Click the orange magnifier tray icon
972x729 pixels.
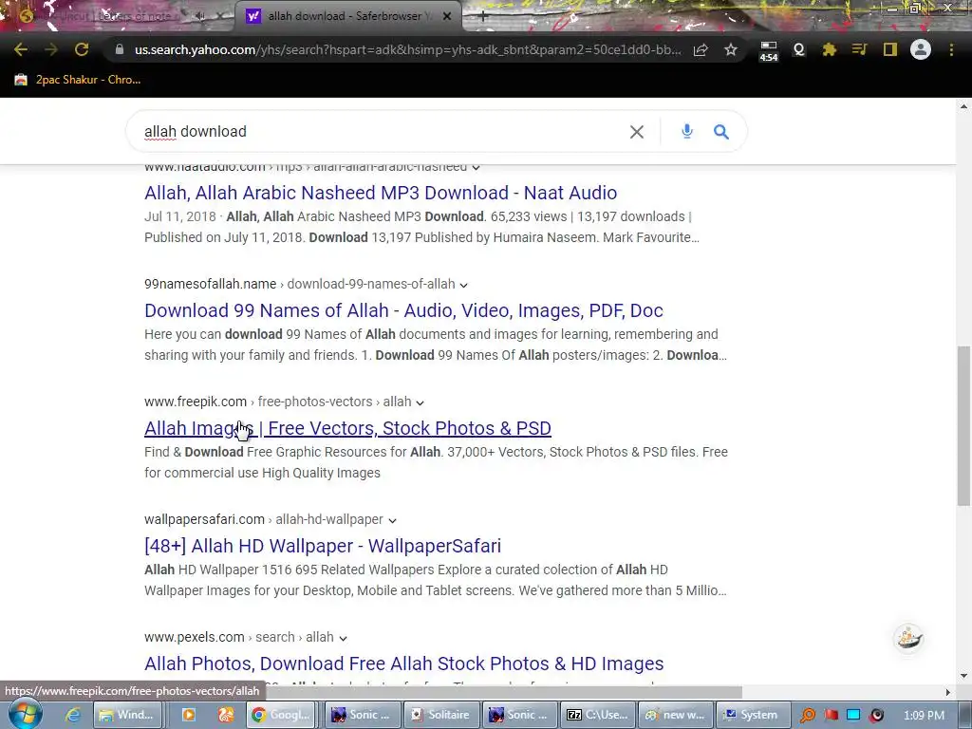pos(808,716)
